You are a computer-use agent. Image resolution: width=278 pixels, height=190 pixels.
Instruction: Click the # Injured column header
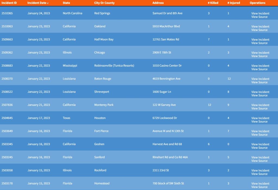click(x=233, y=3)
